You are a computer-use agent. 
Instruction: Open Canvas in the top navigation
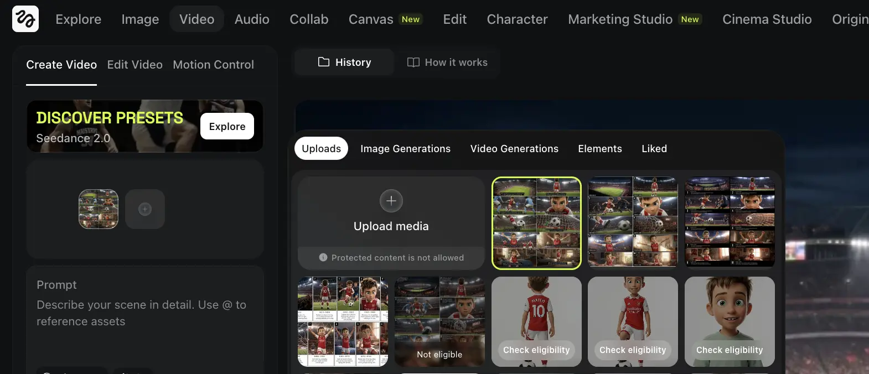[x=385, y=19]
